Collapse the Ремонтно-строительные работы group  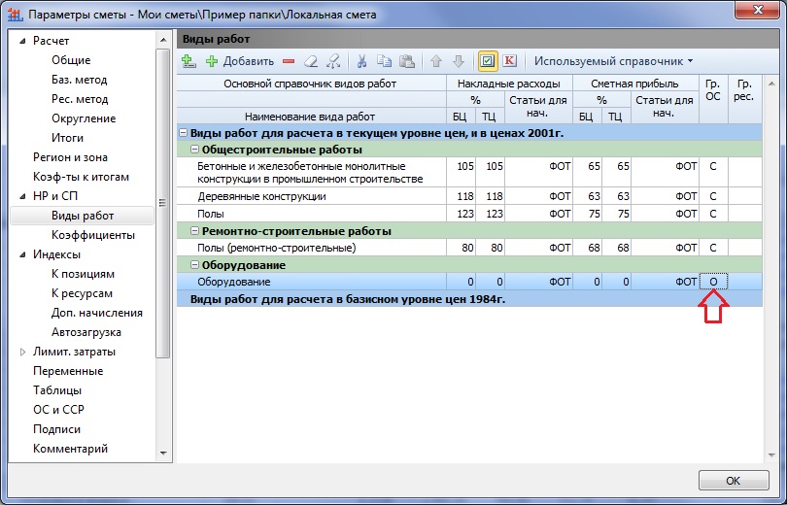(194, 231)
